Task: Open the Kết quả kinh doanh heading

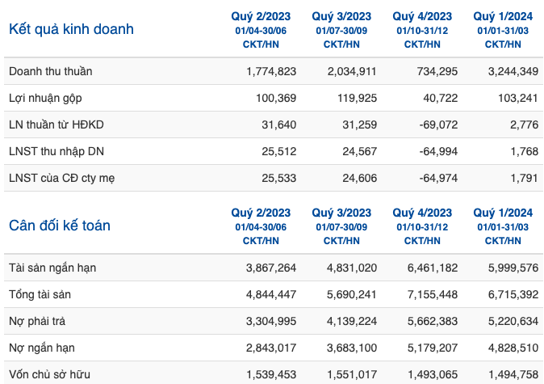Action: (x=71, y=29)
